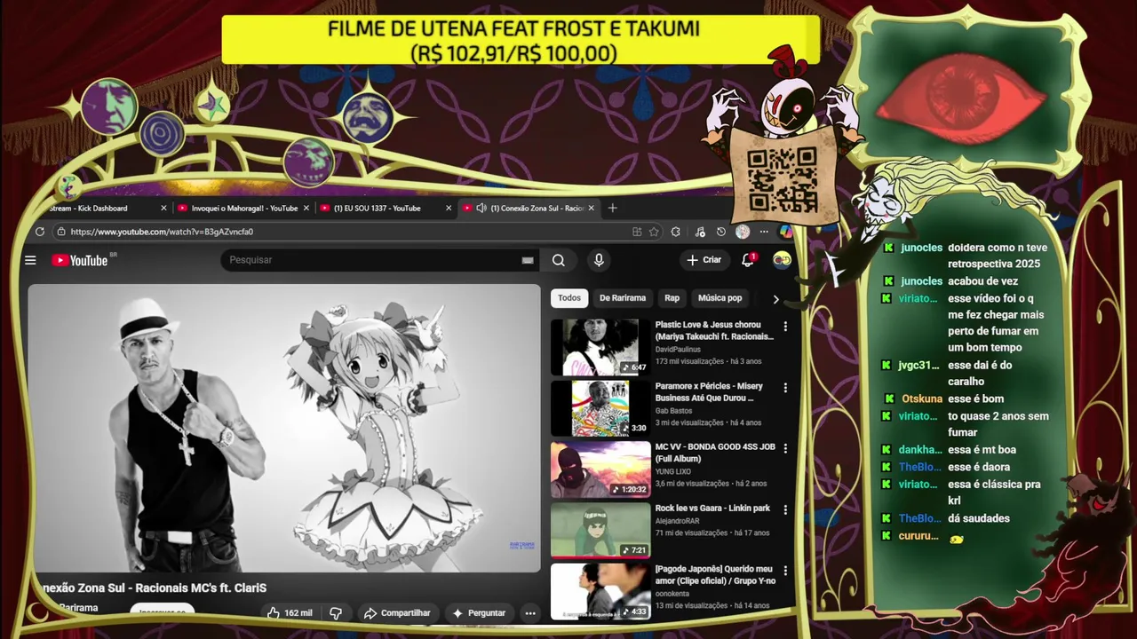Select the Rap filter chip
The width and height of the screenshot is (1137, 639).
[x=672, y=298]
